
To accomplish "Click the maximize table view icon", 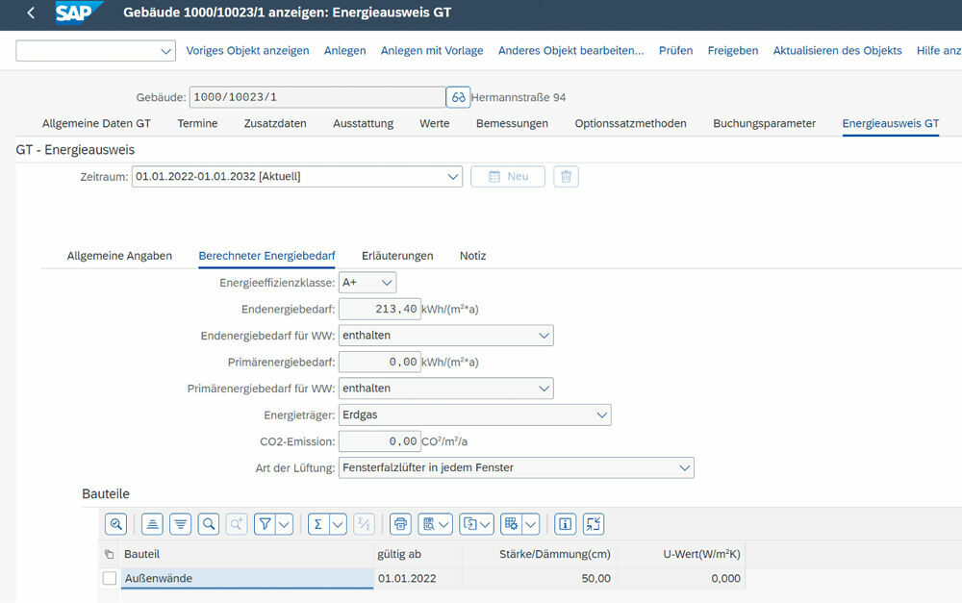I will [593, 524].
